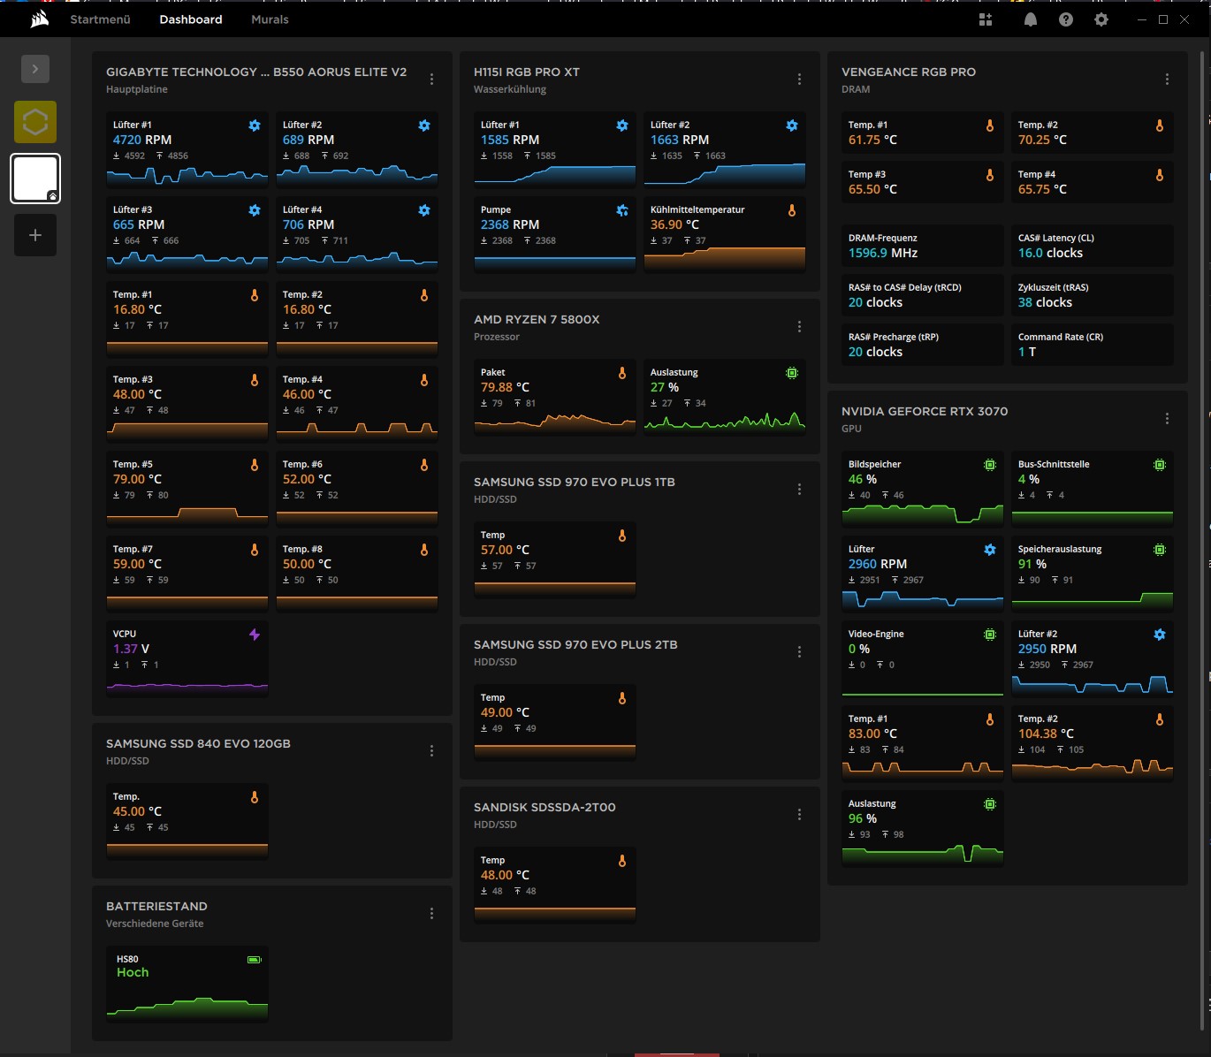Screen dimensions: 1211x1057
Task: Open options menu for Gigabyte B550 Aorus card
Action: tap(431, 80)
